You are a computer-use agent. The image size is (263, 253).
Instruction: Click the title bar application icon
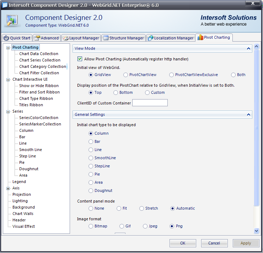point(5,5)
